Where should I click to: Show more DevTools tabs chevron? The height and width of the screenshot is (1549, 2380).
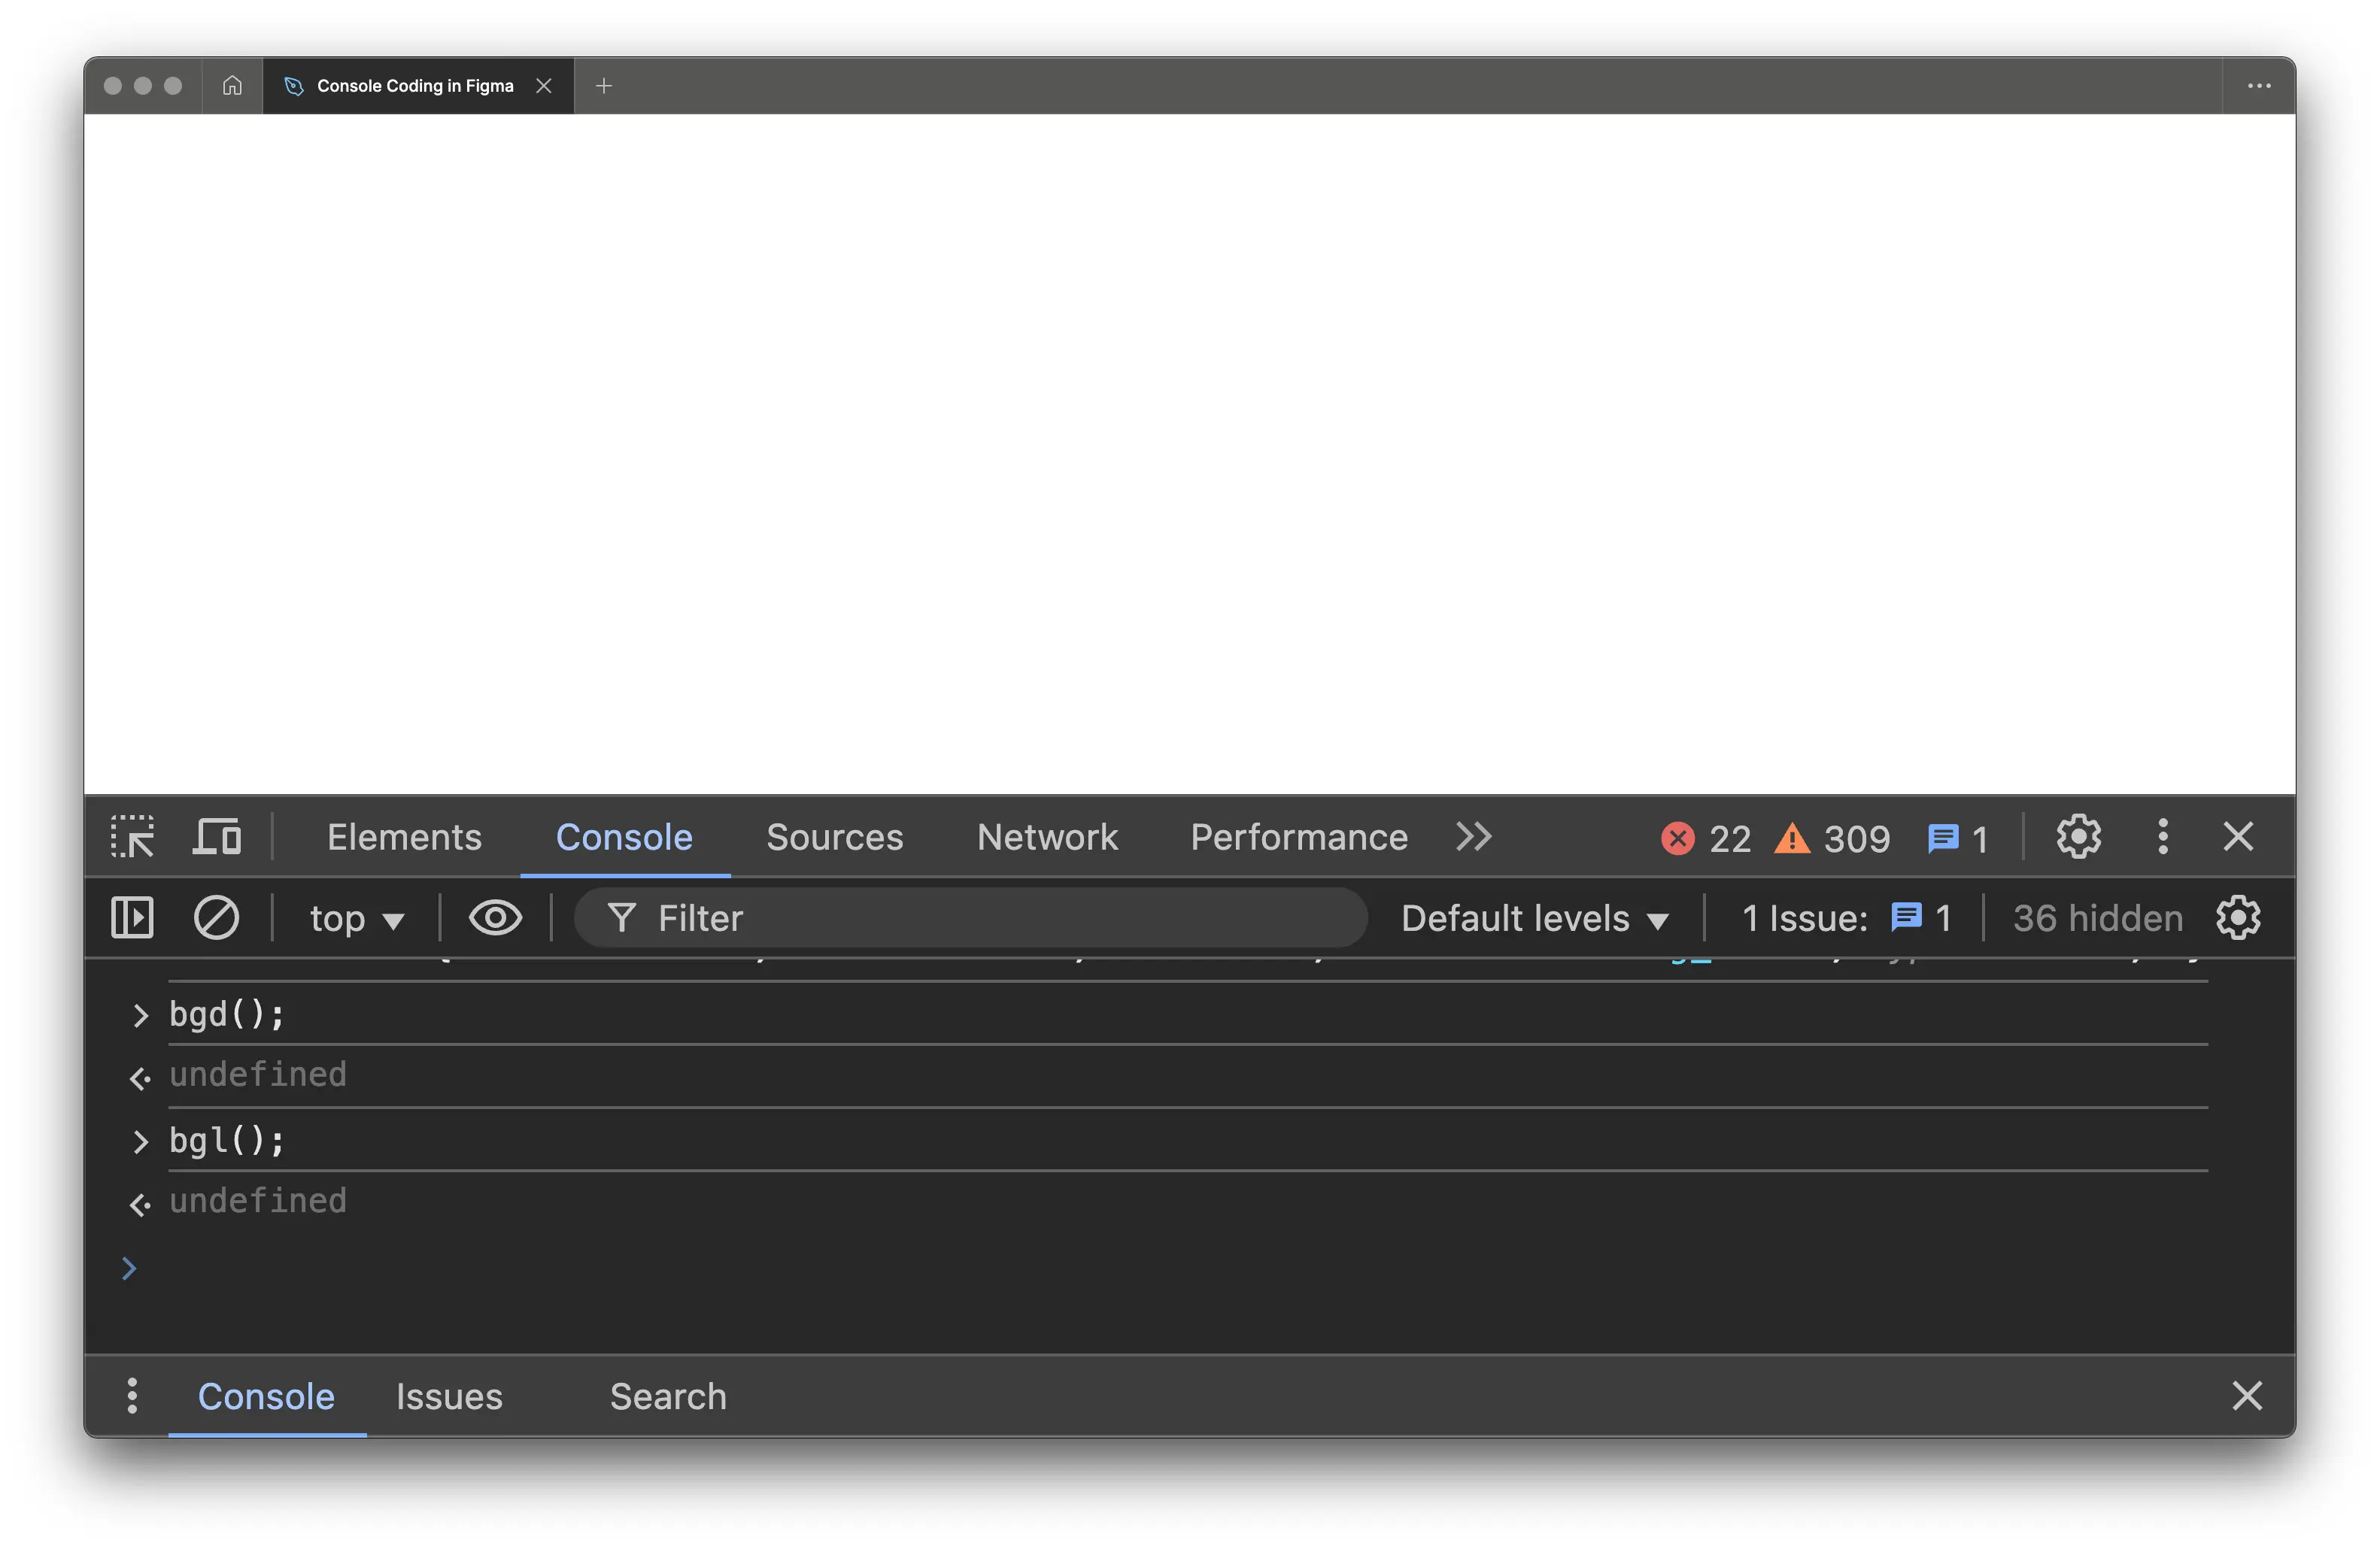[x=1474, y=836]
